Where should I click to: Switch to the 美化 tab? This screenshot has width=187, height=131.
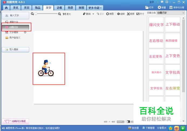(x=16, y=8)
